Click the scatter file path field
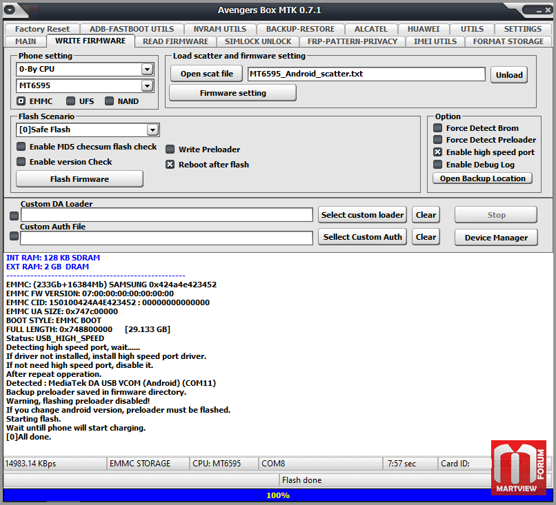Screen dimensions: 556x505 tap(366, 74)
